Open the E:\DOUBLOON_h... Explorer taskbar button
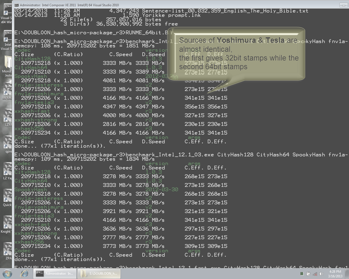The height and width of the screenshot is (279, 349). 99,274
